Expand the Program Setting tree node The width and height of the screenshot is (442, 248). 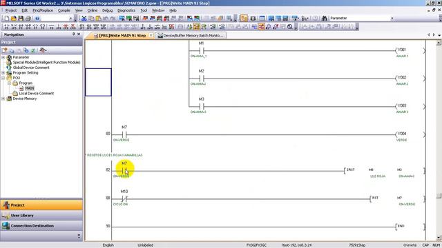(x=3, y=72)
